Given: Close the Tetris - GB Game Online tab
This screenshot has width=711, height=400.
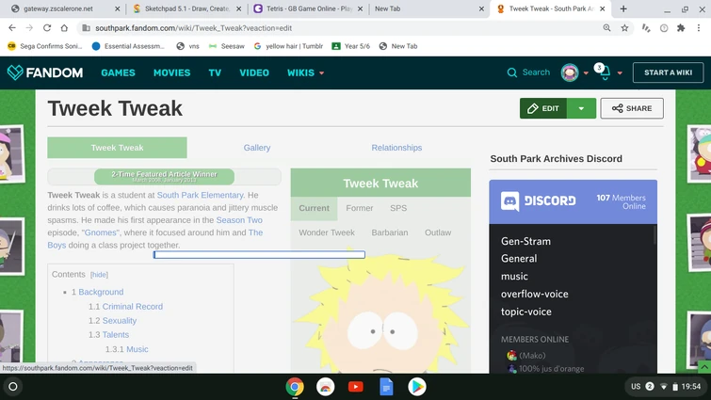Looking at the screenshot, I should pos(360,8).
